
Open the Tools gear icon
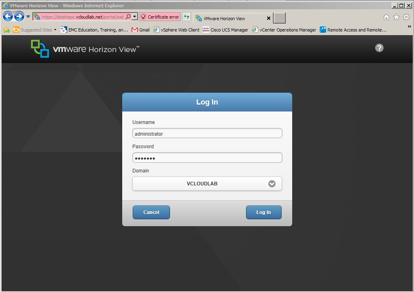coord(406,17)
